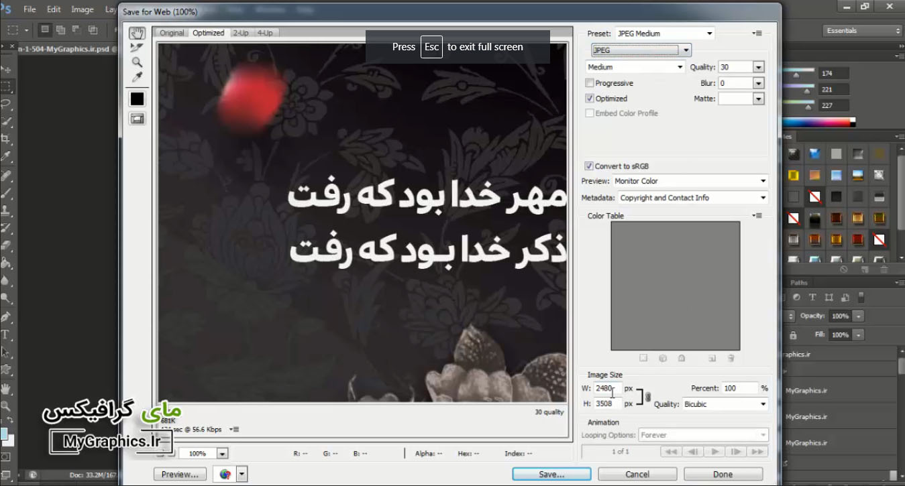Open the Color Table panel menu
Image resolution: width=905 pixels, height=486 pixels.
pos(757,215)
